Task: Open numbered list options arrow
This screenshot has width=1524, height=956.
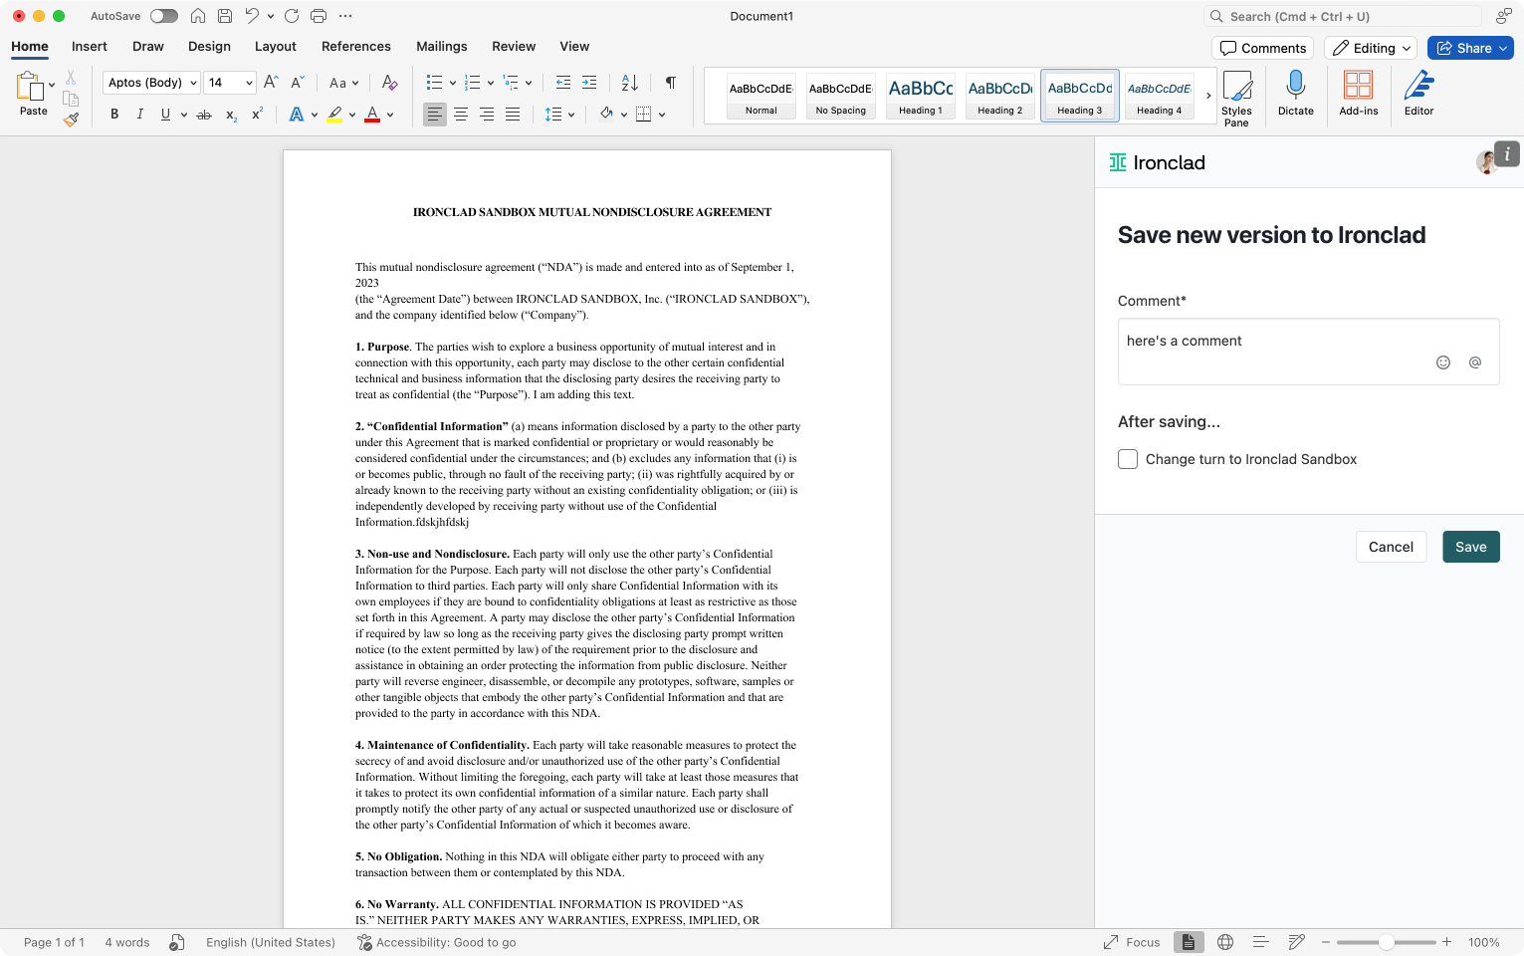Action: click(x=491, y=83)
